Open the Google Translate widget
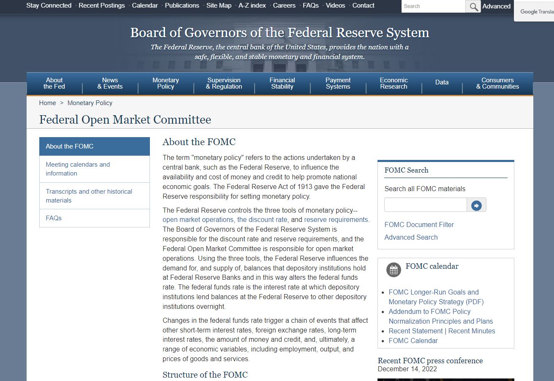 click(x=535, y=11)
